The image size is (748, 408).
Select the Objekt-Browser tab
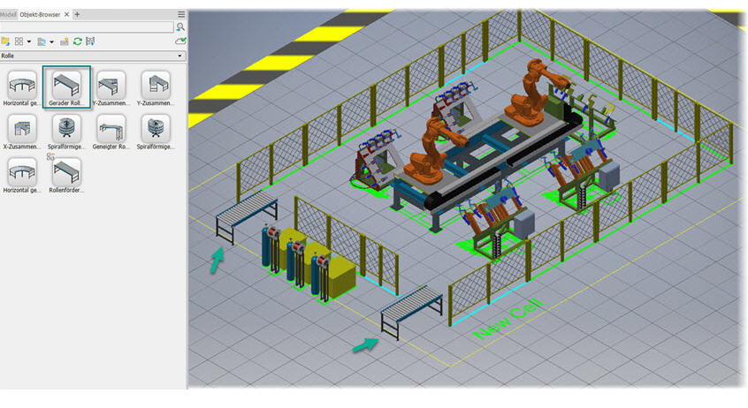[40, 14]
